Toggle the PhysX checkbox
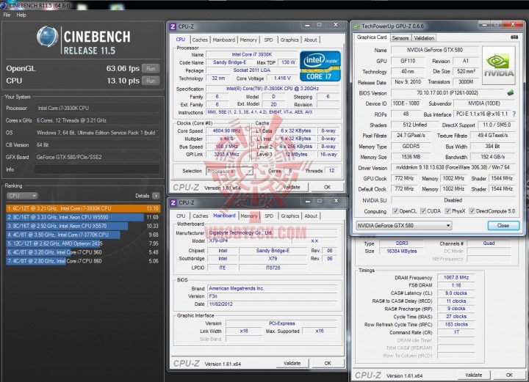The height and width of the screenshot is (382, 529). [x=447, y=211]
